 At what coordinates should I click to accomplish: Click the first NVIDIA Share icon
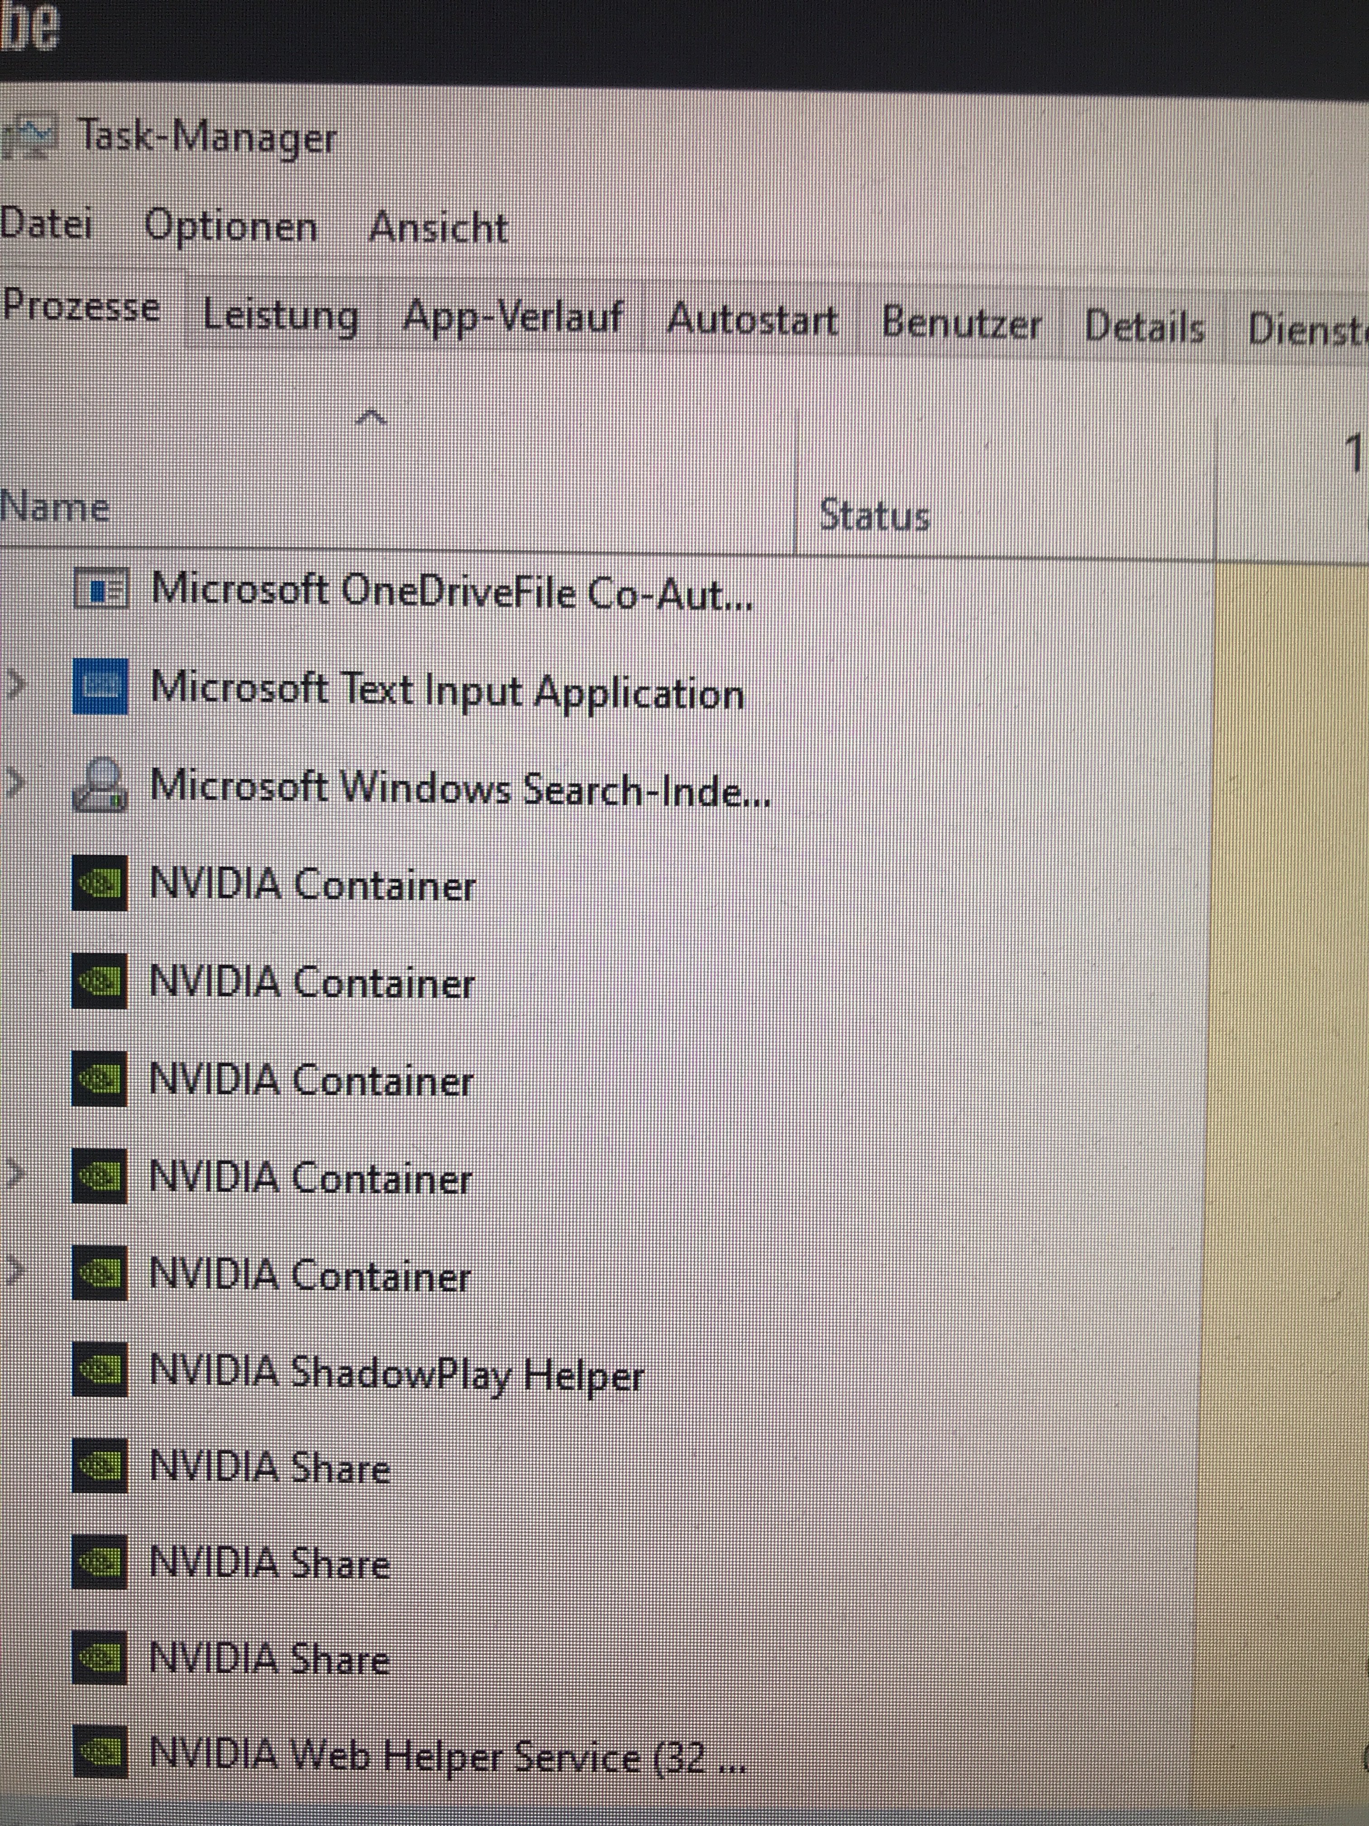tap(100, 1466)
